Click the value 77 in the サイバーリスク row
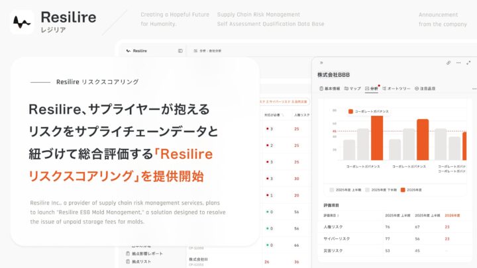 [388, 239]
